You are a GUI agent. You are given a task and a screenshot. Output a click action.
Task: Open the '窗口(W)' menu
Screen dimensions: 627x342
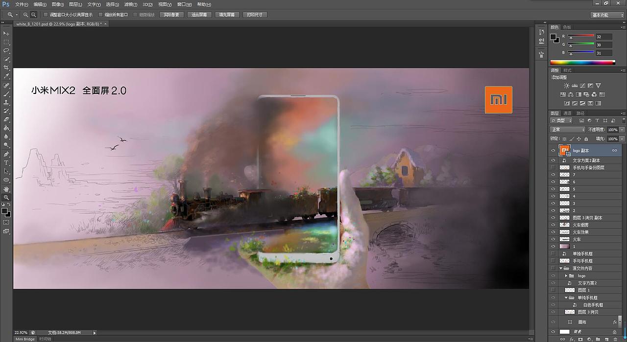pos(185,4)
